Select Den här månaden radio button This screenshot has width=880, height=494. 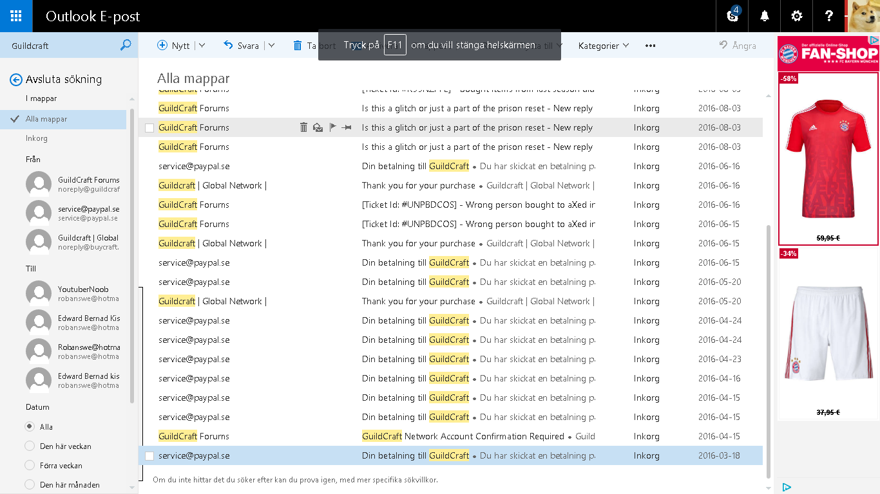(30, 484)
